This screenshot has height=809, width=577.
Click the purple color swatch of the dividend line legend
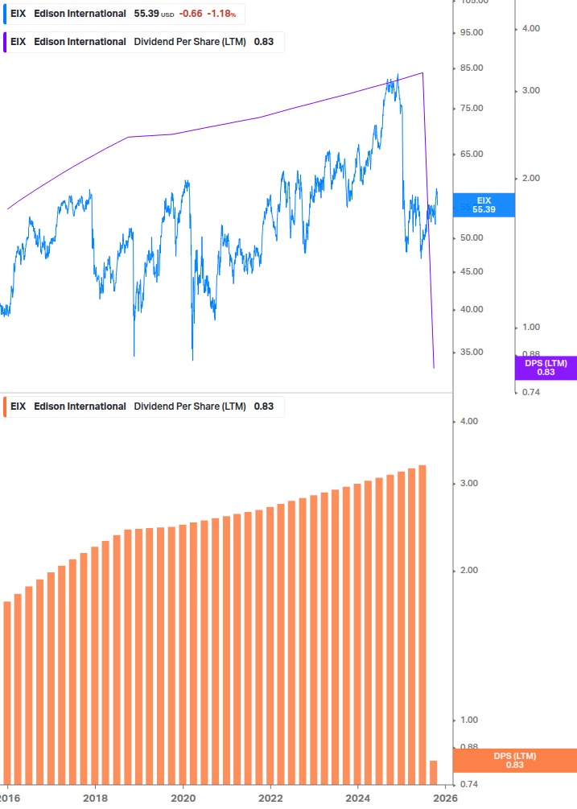point(5,43)
